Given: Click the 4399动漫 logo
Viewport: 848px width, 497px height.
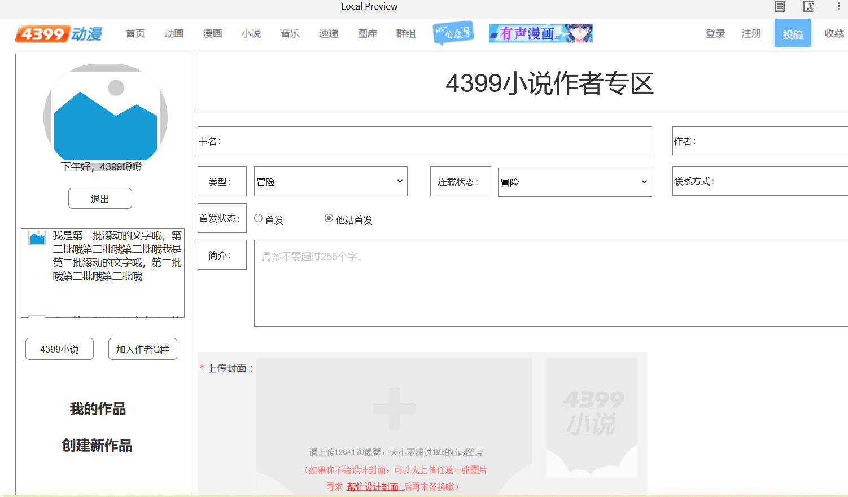Looking at the screenshot, I should coord(59,34).
